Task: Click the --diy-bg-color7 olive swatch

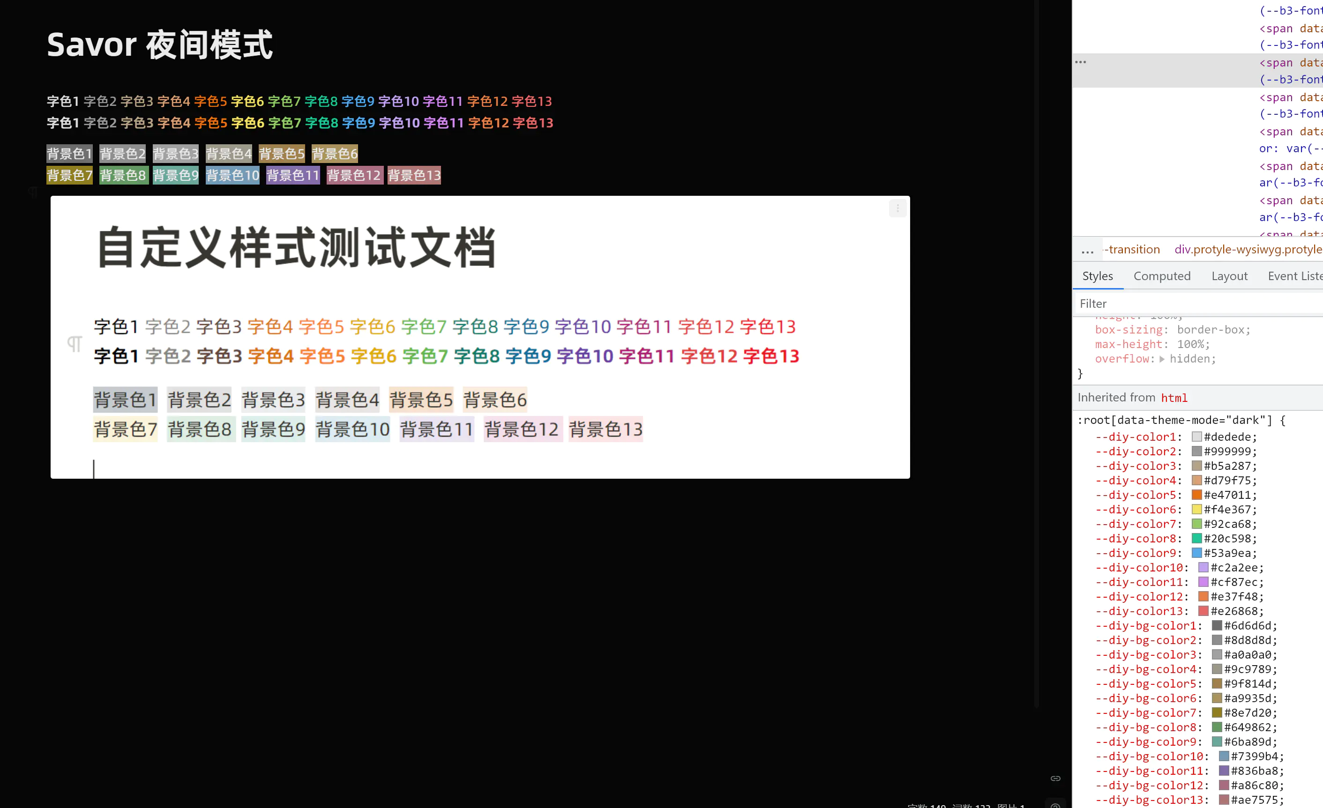Action: tap(1217, 712)
